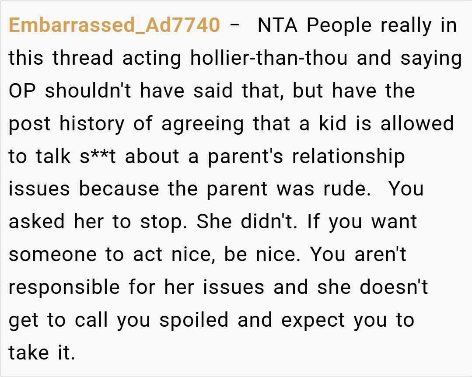Click the word 'allowed' in the comment
The image size is (472, 377).
click(417, 124)
